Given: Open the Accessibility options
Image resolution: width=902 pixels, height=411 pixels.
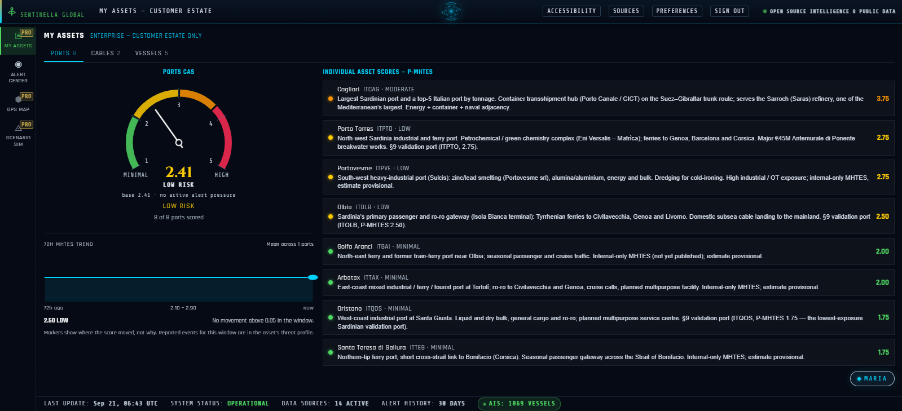Looking at the screenshot, I should (571, 11).
